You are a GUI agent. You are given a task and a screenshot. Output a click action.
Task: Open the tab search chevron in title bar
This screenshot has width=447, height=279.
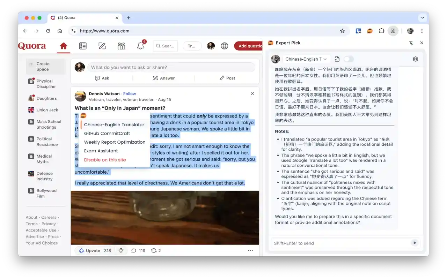click(x=423, y=18)
